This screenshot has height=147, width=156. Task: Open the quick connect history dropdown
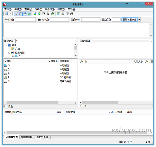click(x=139, y=20)
